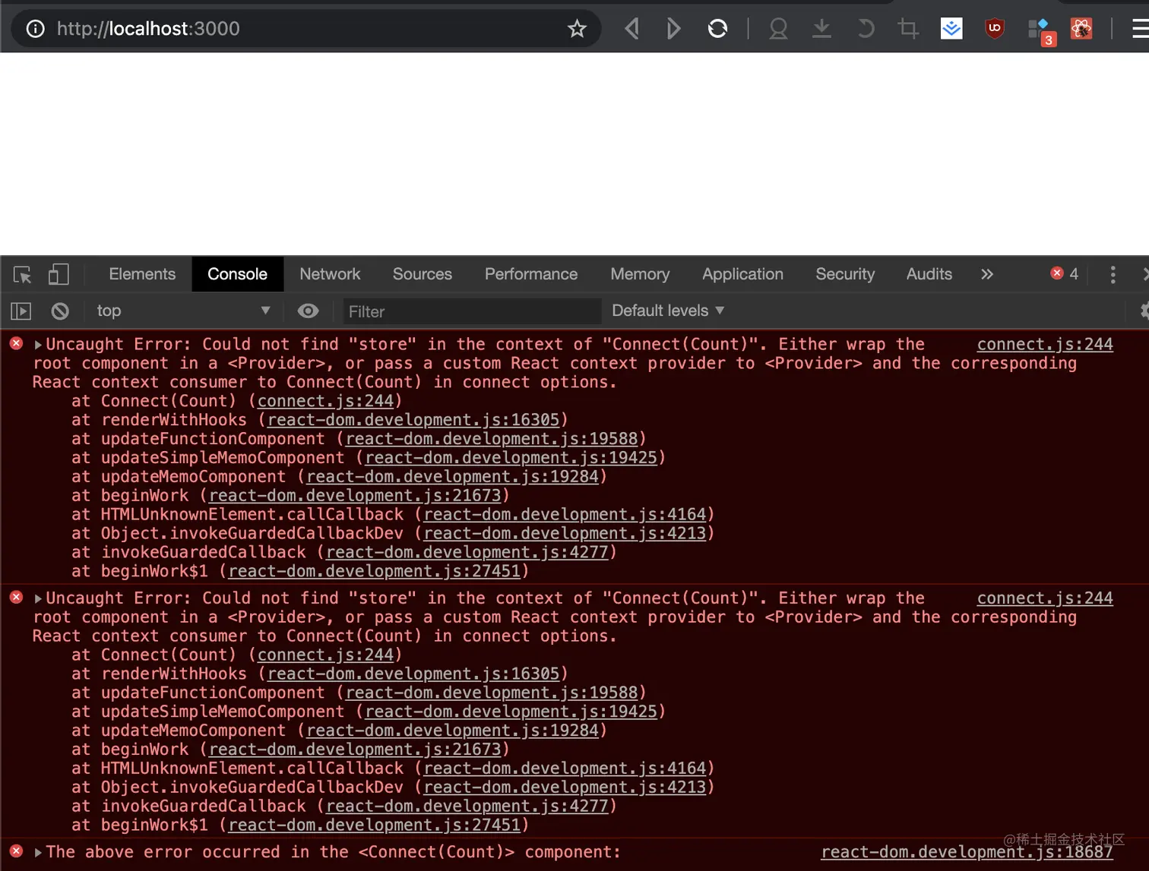1149x871 pixels.
Task: Switch to the Elements tab
Action: 142,274
